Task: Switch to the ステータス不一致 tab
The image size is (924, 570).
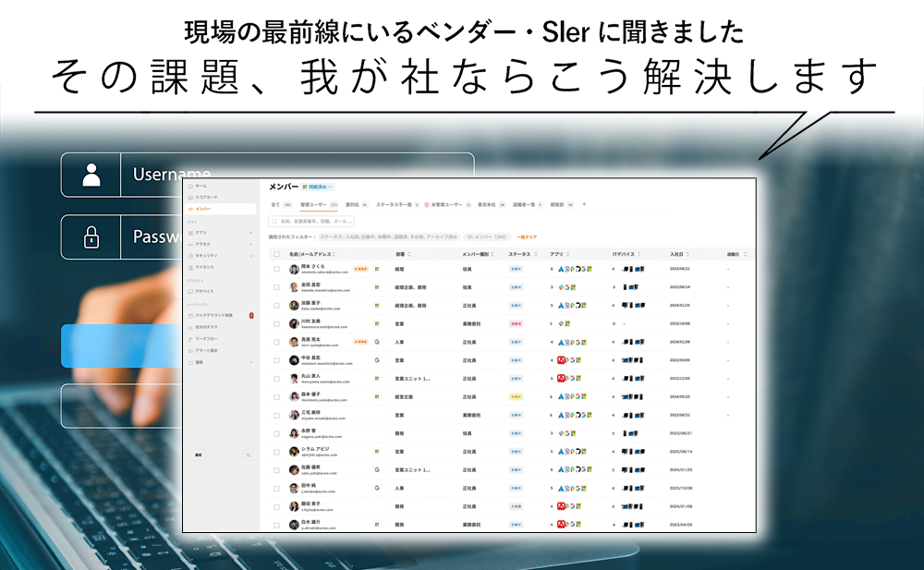Action: [x=397, y=205]
